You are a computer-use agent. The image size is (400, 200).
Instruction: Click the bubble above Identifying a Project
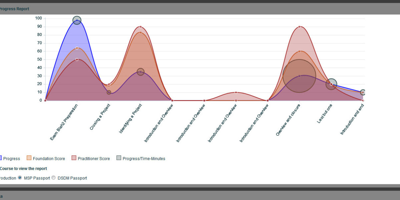click(x=141, y=72)
